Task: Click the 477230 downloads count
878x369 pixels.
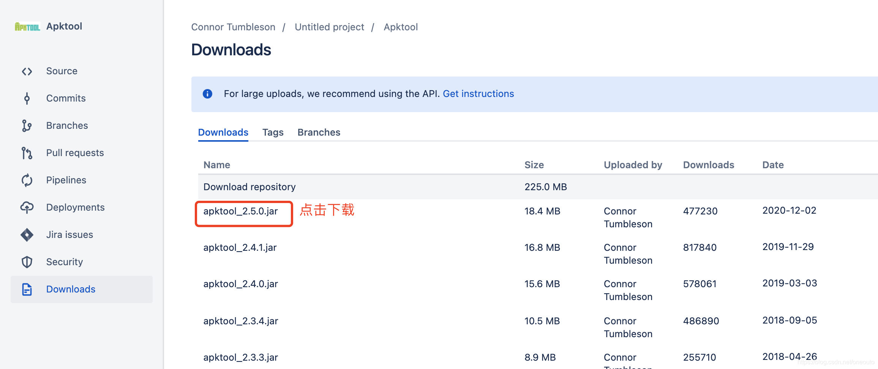Action: click(700, 211)
